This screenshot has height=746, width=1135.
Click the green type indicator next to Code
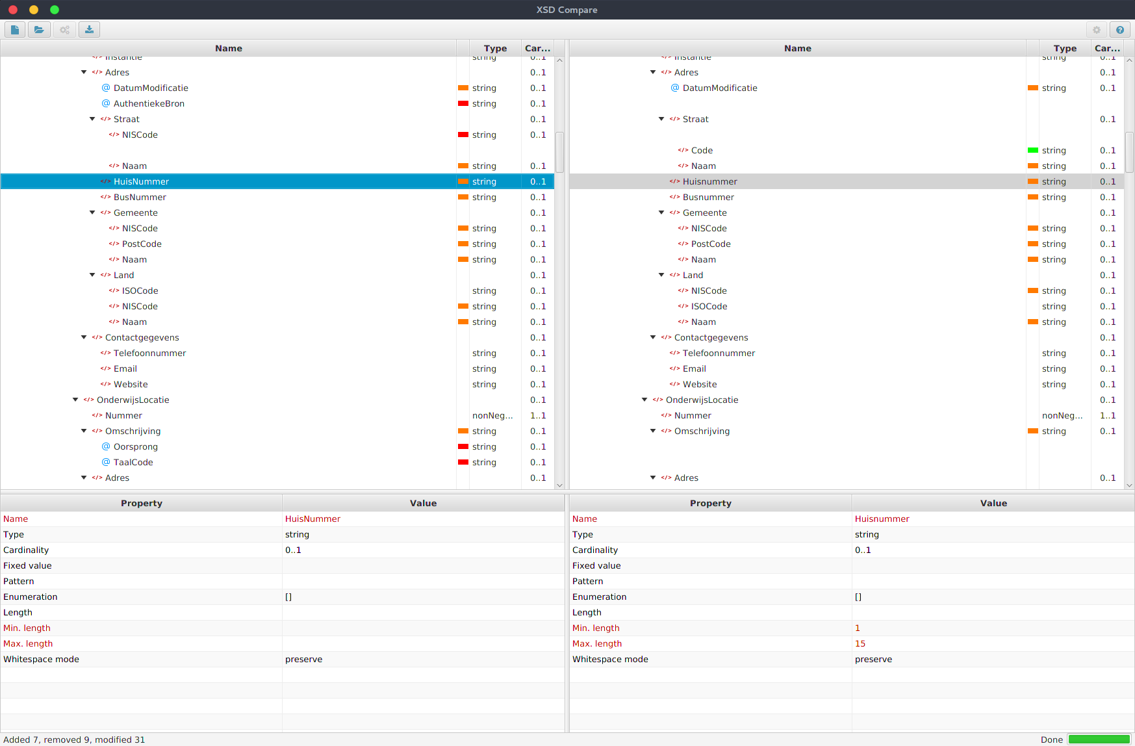click(1034, 150)
